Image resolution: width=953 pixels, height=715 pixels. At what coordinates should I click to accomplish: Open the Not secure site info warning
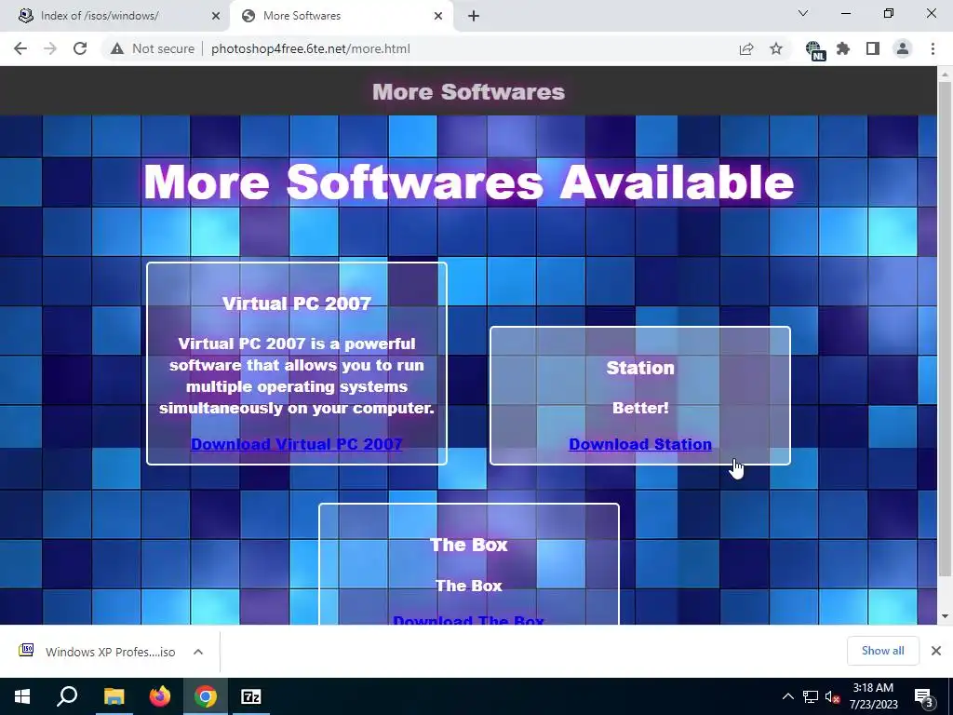(153, 48)
